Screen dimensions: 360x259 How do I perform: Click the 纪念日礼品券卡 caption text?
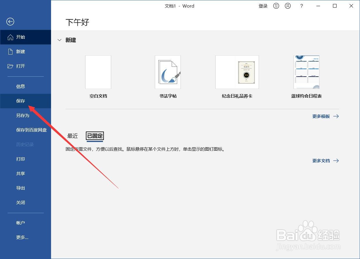[237, 96]
